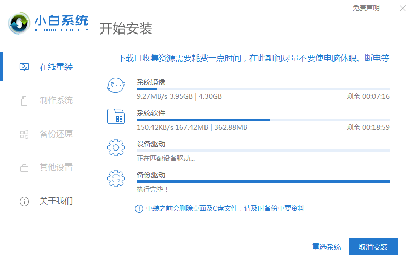Screen dimensions: 409x266
Task: Click the 系统软件 folder icon
Action: point(116,116)
